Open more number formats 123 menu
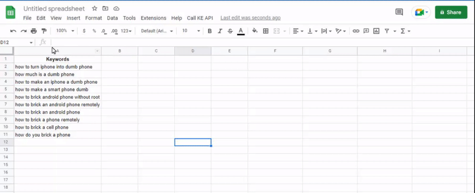The width and height of the screenshot is (475, 193). coord(126,31)
